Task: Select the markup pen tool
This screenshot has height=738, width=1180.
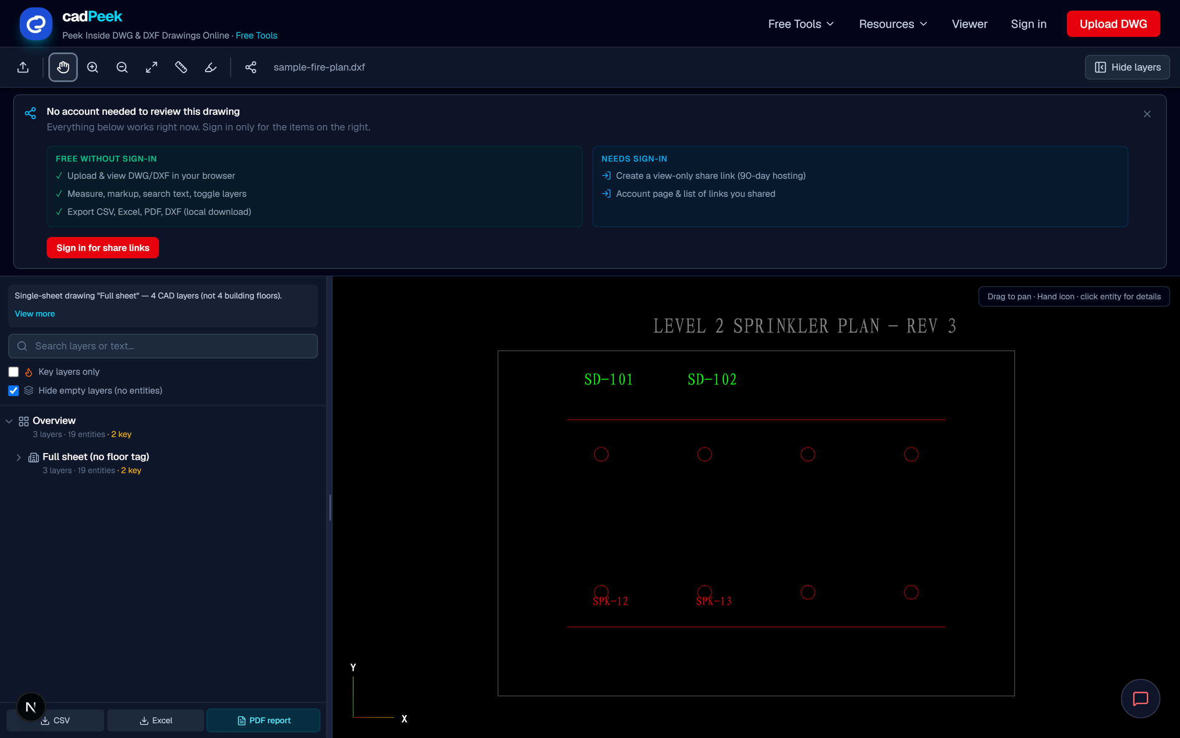Action: (211, 67)
